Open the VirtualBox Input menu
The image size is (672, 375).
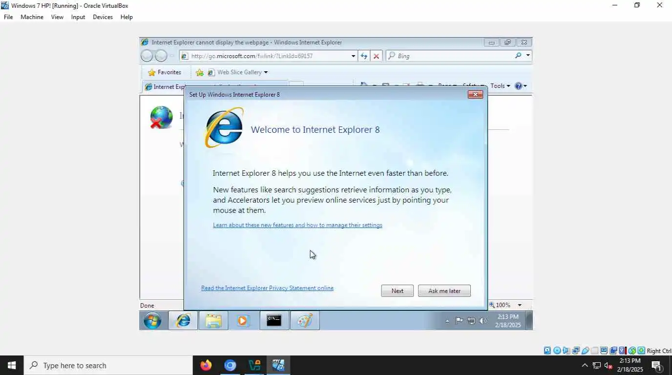[78, 17]
